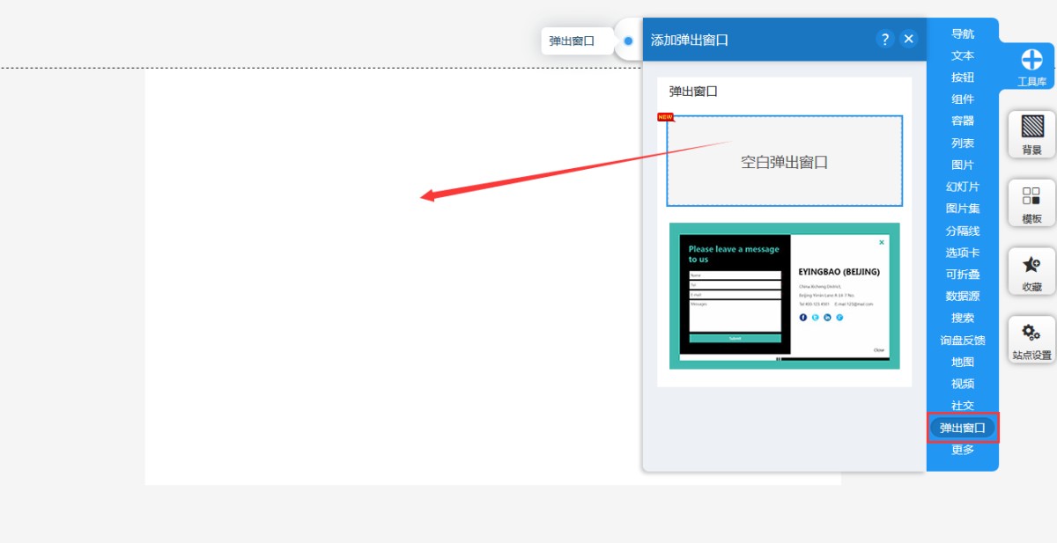
Task: Select the 幻灯片 category
Action: click(x=963, y=187)
